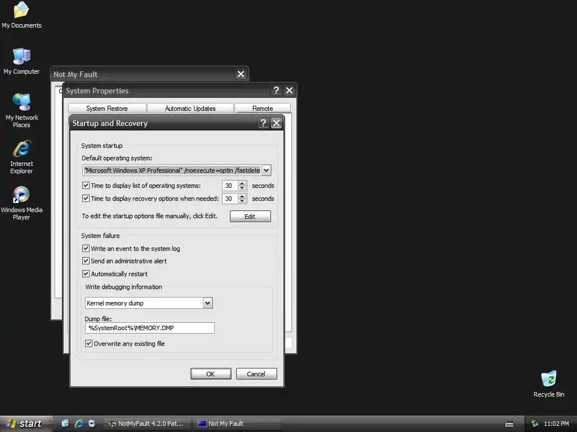Increase operating systems list display seconds
Image resolution: width=577 pixels, height=432 pixels.
242,183
